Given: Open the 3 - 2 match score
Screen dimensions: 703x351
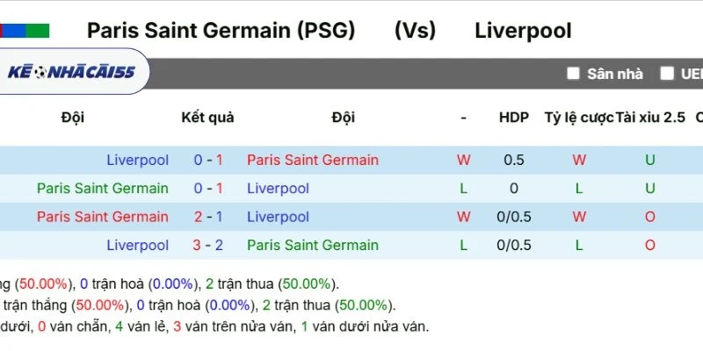Looking at the screenshot, I should tap(208, 246).
